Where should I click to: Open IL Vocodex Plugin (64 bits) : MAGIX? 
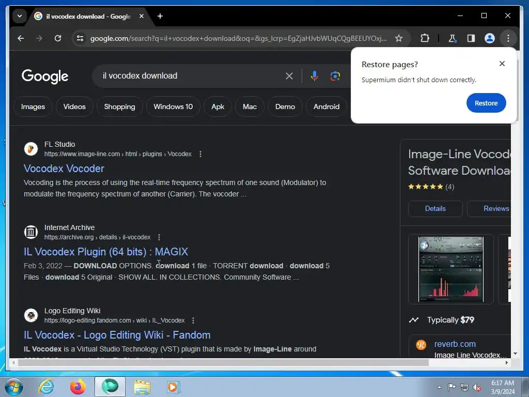(x=105, y=252)
